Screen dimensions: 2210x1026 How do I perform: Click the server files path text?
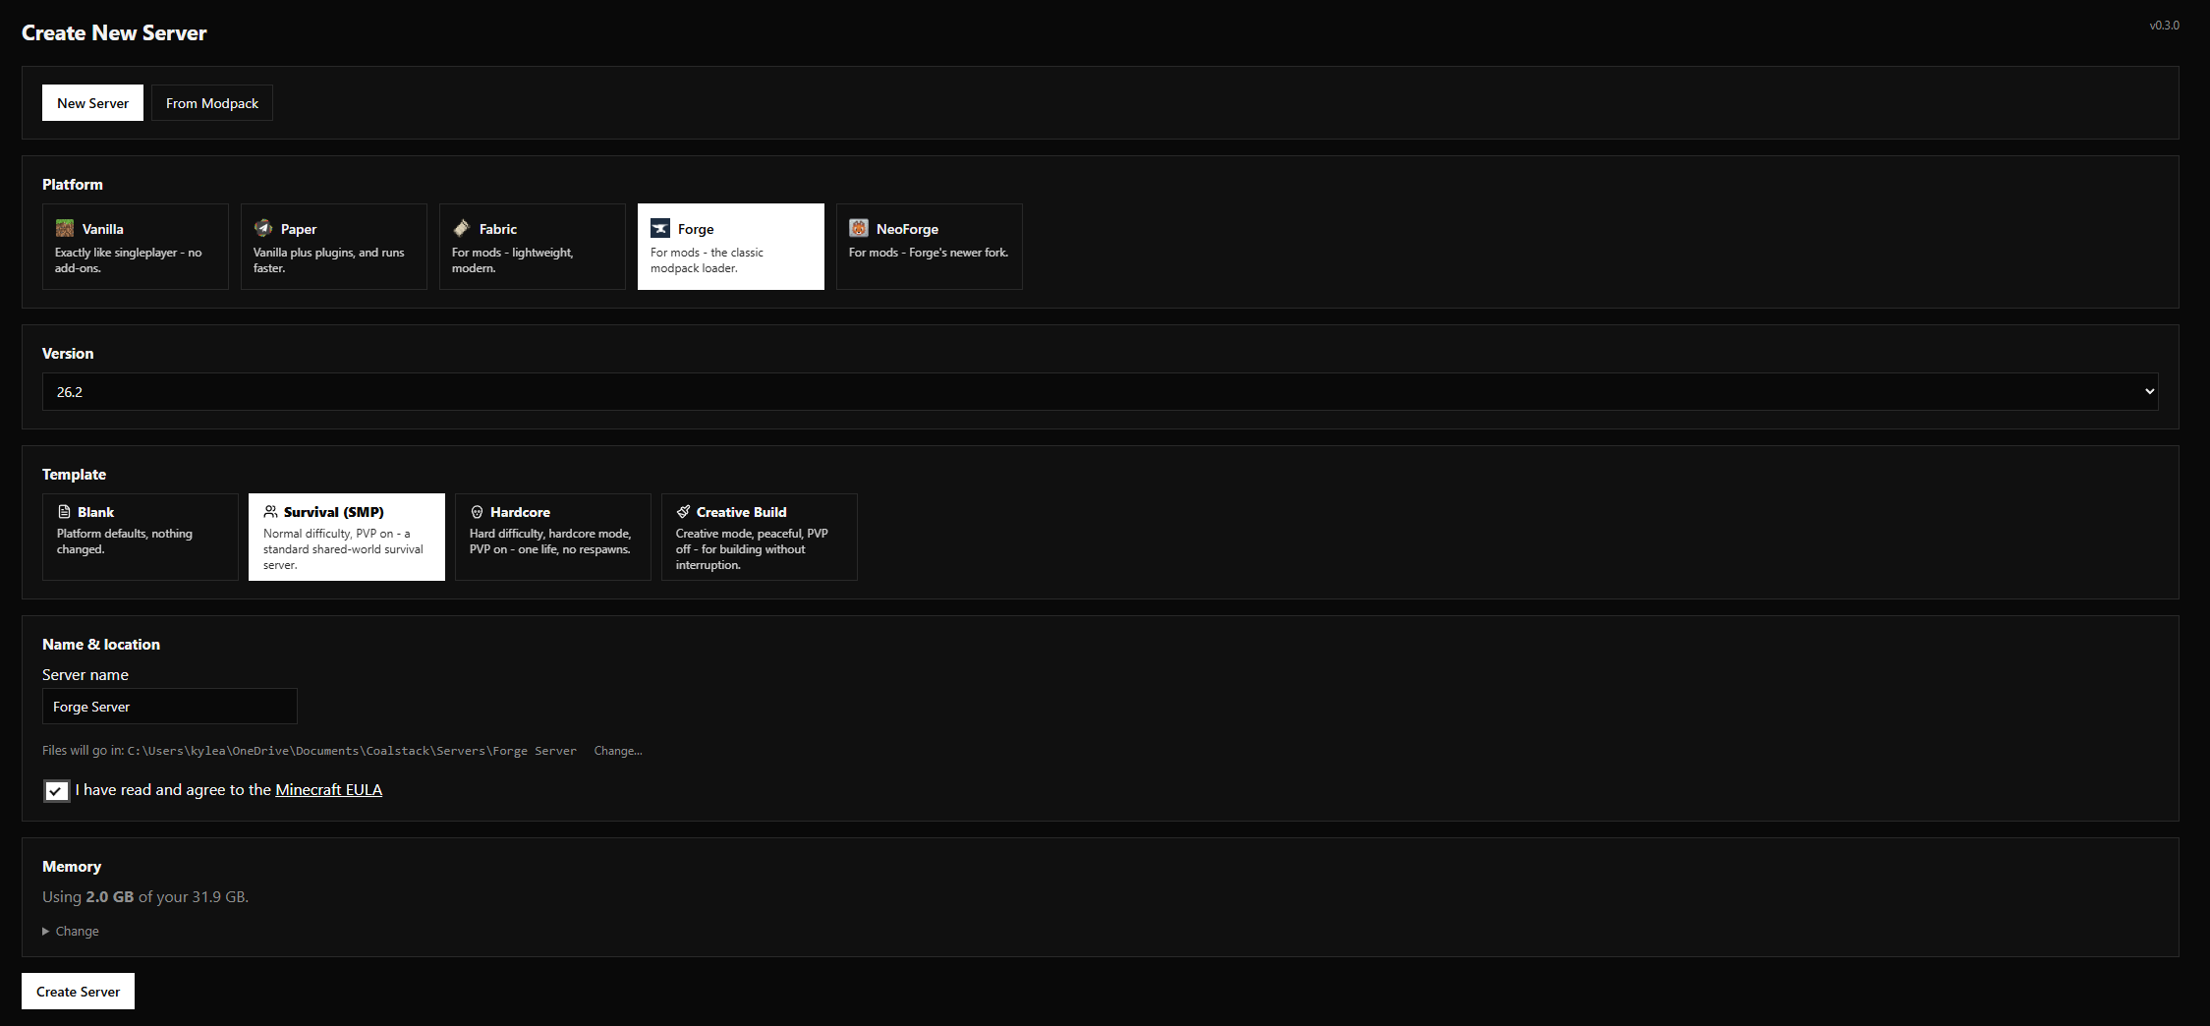point(352,751)
